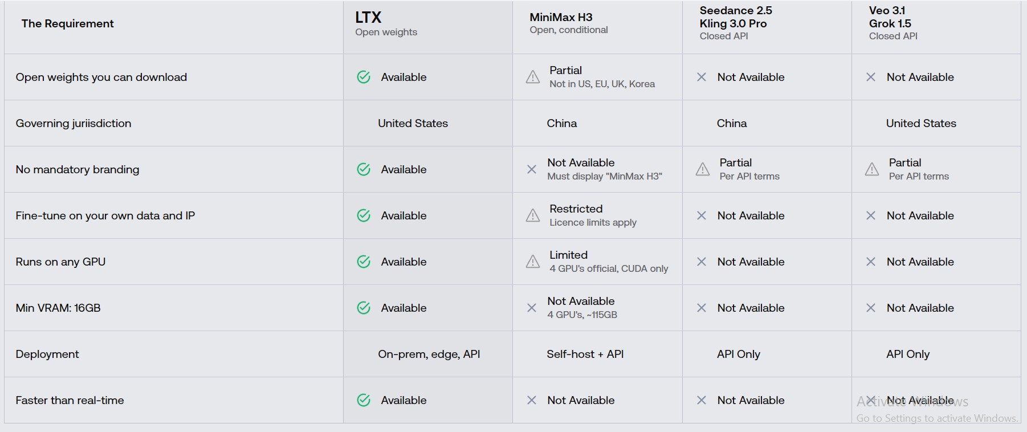Click warning triangle beside MiniMax Partial download

(533, 77)
